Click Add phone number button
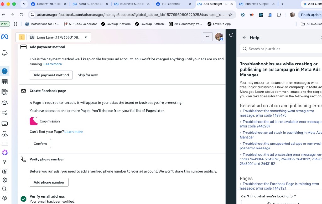 (49, 182)
